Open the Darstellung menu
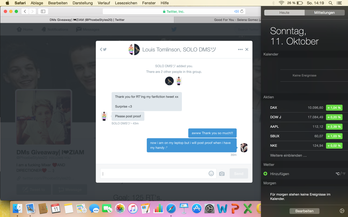This screenshot has height=217, width=348. click(83, 3)
